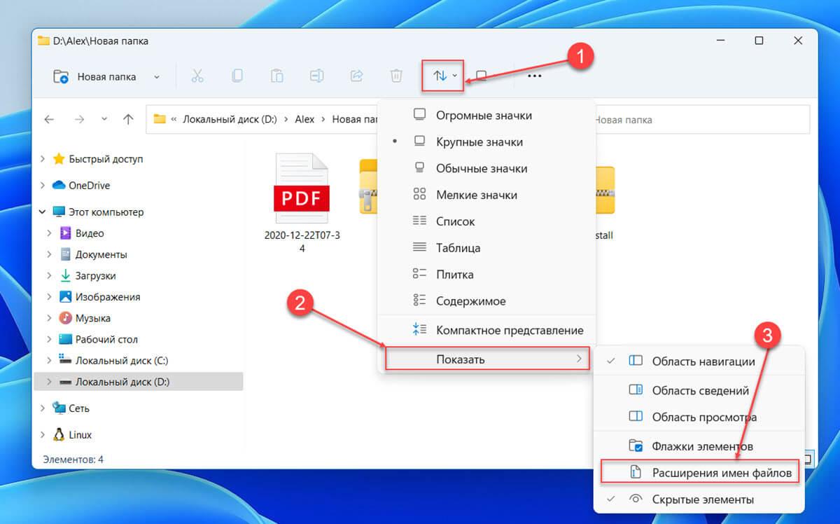Enable Расширения имен файлов option

point(700,473)
